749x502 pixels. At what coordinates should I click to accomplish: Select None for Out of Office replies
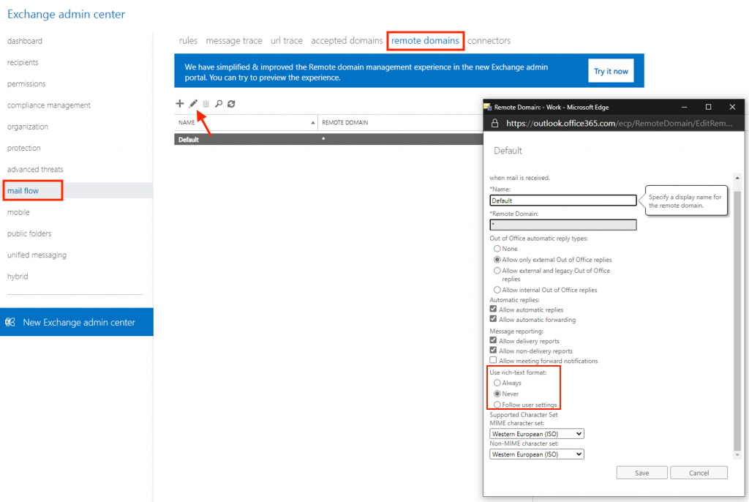pos(497,249)
